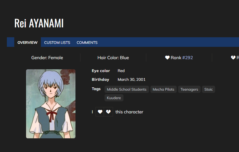Click the March 30, 2001 birthday value
This screenshot has width=239, height=152.
tap(131, 79)
